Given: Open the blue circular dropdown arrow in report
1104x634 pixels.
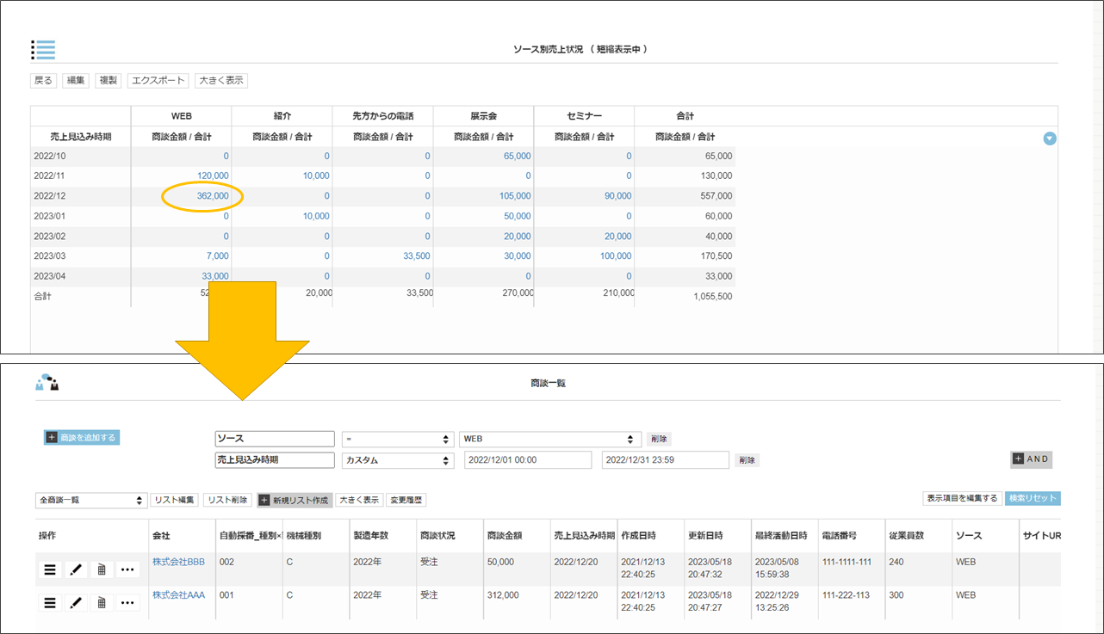Looking at the screenshot, I should click(x=1050, y=138).
